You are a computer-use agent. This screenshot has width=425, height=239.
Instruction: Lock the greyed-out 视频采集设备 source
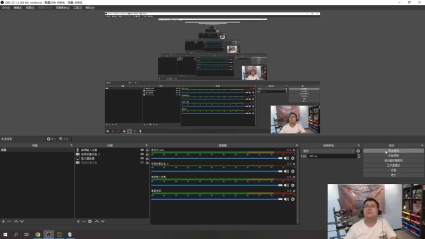[147, 163]
